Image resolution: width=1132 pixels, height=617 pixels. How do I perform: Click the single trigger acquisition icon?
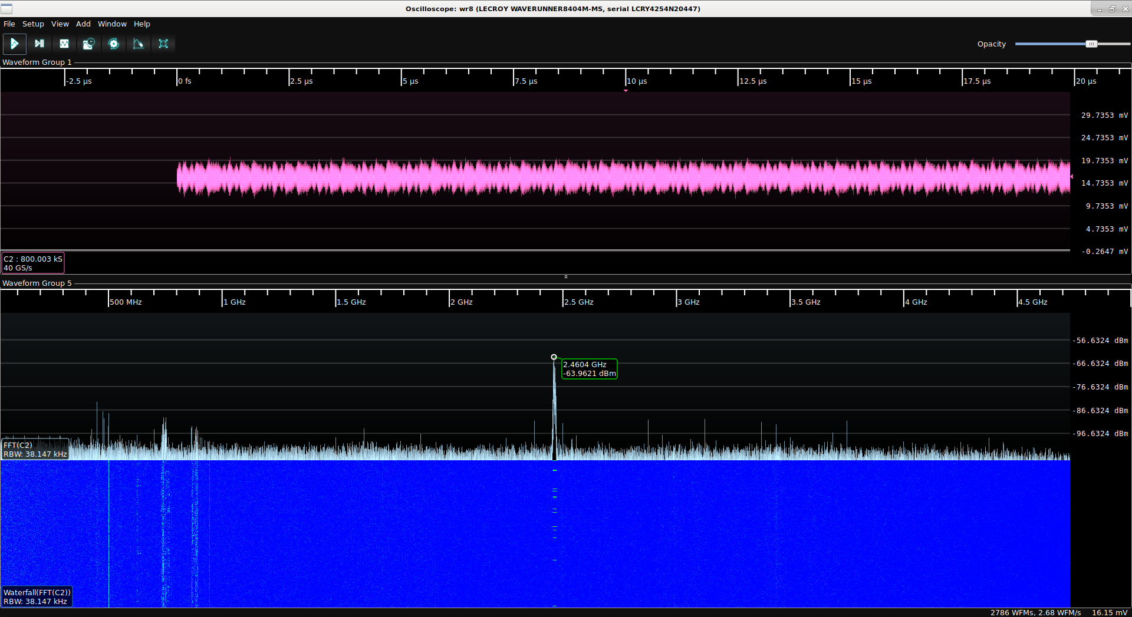(40, 44)
